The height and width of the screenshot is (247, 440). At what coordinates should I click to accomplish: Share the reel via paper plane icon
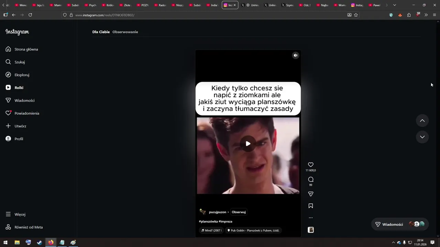point(311,194)
